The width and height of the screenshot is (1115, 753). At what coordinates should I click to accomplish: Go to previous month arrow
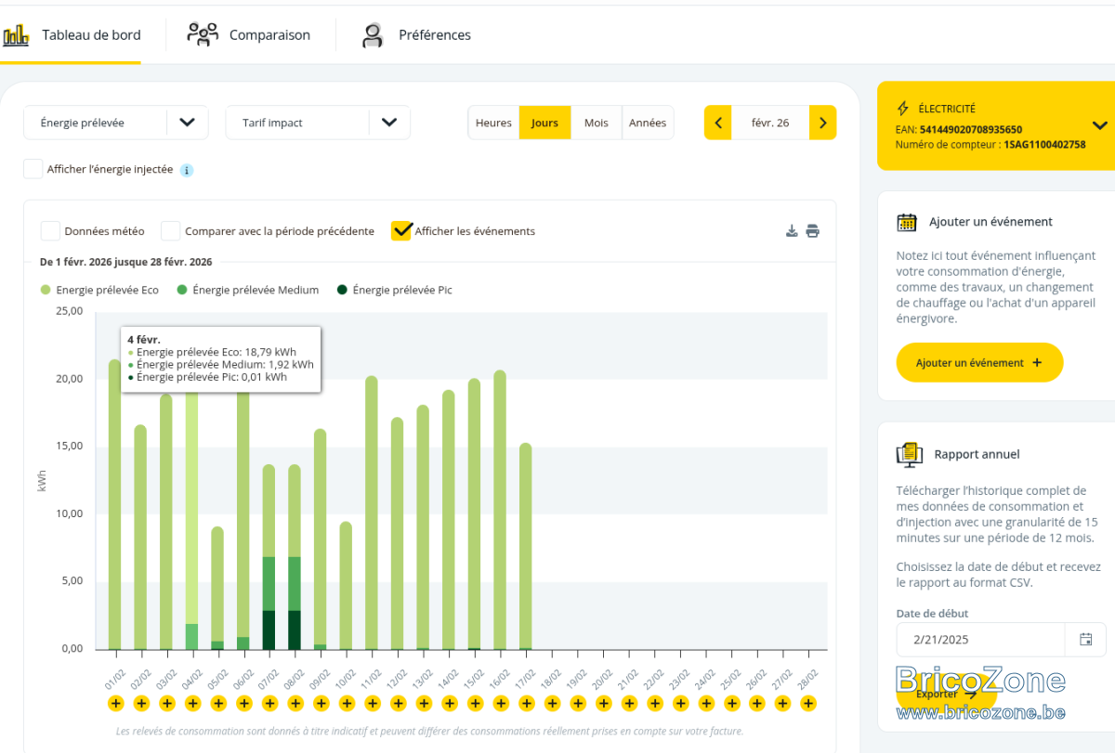click(717, 123)
